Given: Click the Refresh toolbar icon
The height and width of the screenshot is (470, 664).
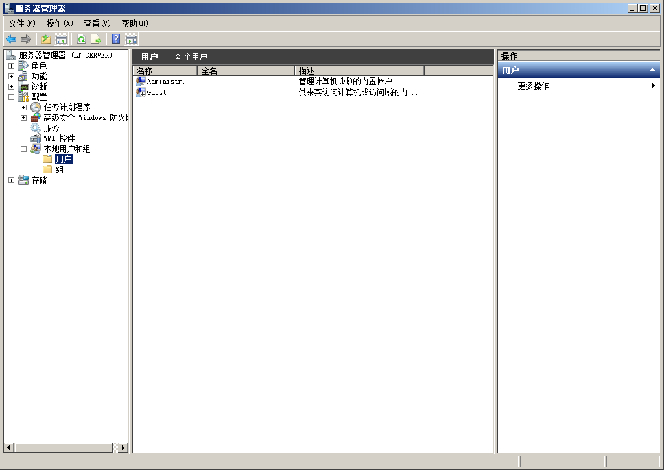Looking at the screenshot, I should coord(81,39).
